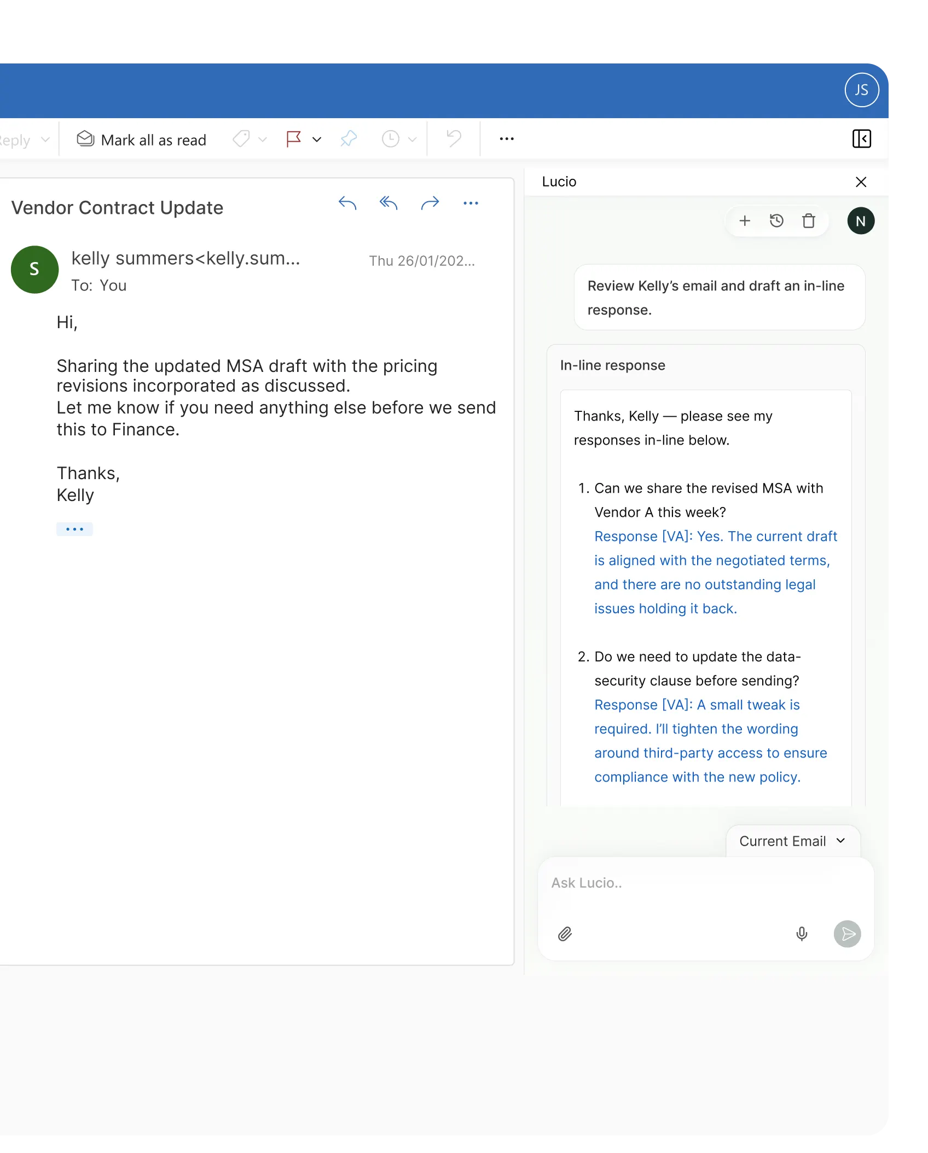Click the send message arrow button
Screen dimensions: 928x1153
click(847, 934)
